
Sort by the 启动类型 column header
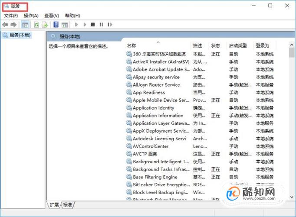[238, 45]
